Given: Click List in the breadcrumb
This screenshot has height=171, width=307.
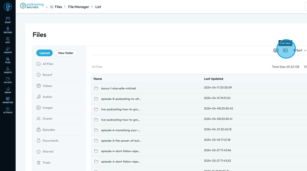Looking at the screenshot, I should pyautogui.click(x=98, y=7).
